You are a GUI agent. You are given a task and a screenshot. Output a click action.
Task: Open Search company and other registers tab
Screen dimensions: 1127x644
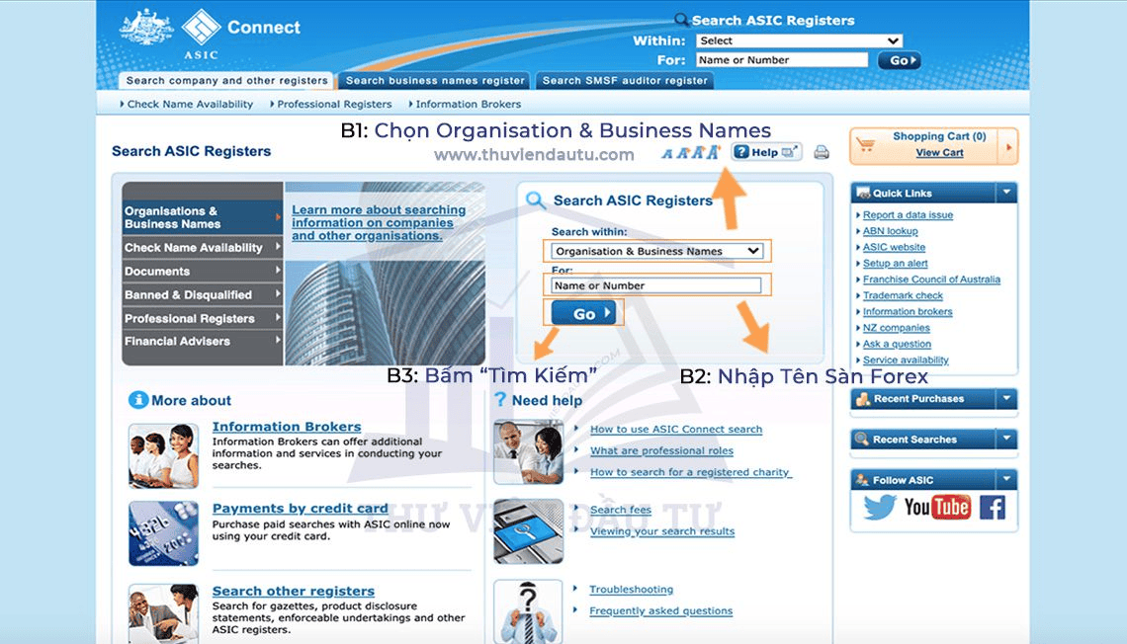pyautogui.click(x=226, y=80)
